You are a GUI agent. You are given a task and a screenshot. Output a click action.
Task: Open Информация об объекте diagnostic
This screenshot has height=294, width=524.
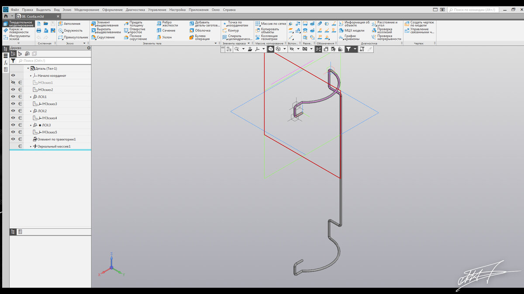coord(354,24)
